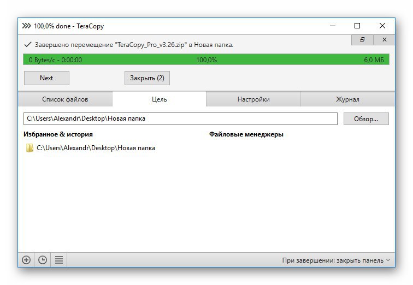Image resolution: width=413 pixels, height=285 pixels.
Task: Click the 'Завершено перемещение' status message
Action: tap(134, 45)
